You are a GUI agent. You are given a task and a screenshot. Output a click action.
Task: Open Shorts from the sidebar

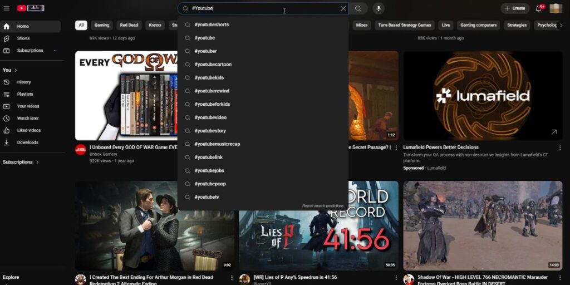(23, 38)
